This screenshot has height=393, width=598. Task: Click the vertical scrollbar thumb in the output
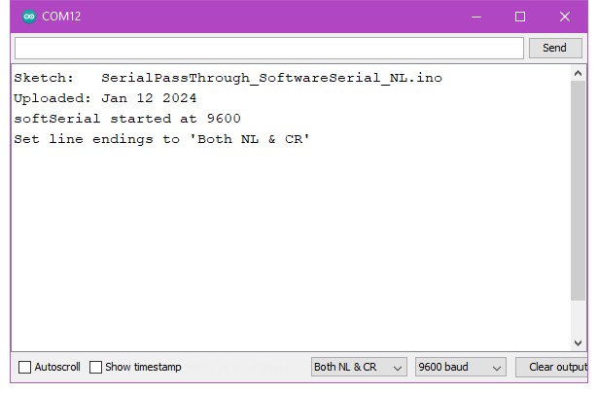tap(580, 204)
